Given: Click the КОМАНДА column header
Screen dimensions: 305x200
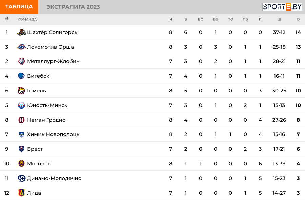Looking at the screenshot, I should [x=27, y=19].
